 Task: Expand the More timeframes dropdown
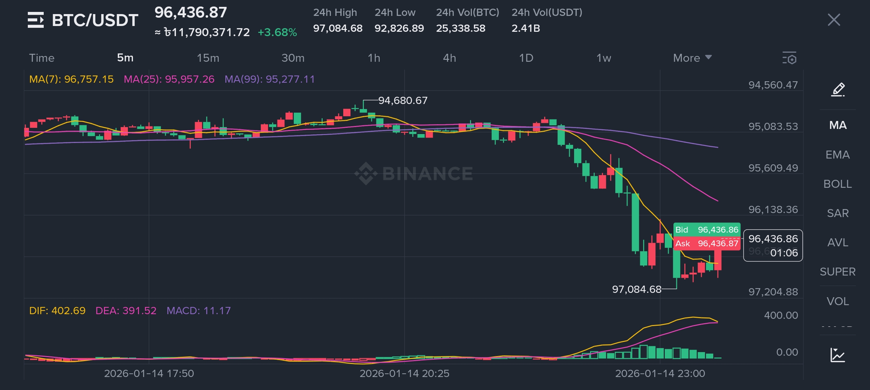(x=692, y=58)
